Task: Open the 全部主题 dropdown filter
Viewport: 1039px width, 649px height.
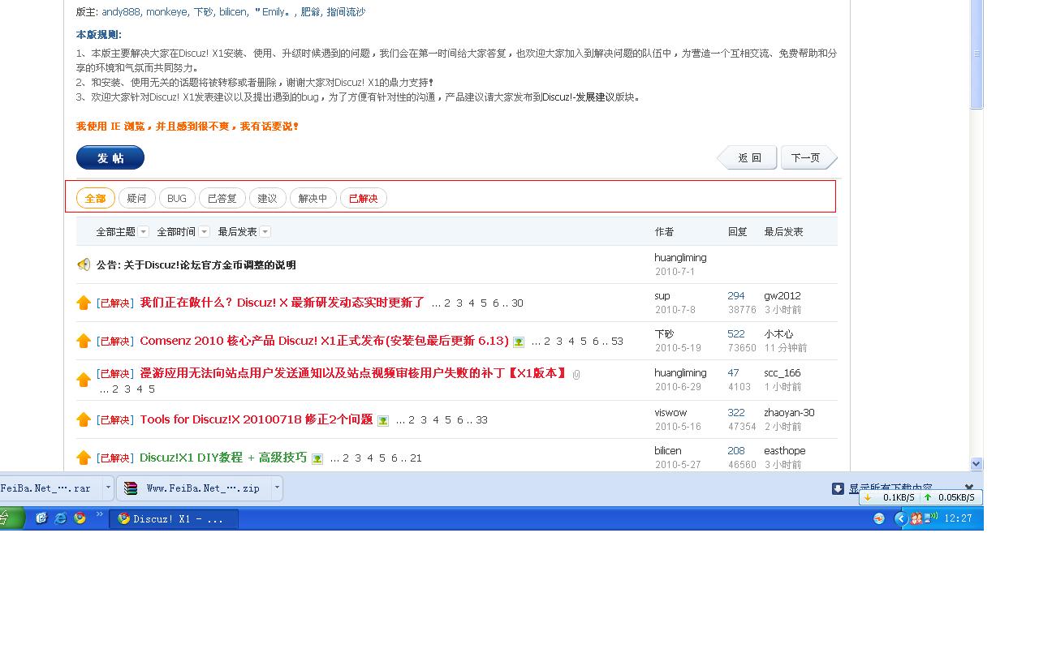Action: pyautogui.click(x=122, y=232)
